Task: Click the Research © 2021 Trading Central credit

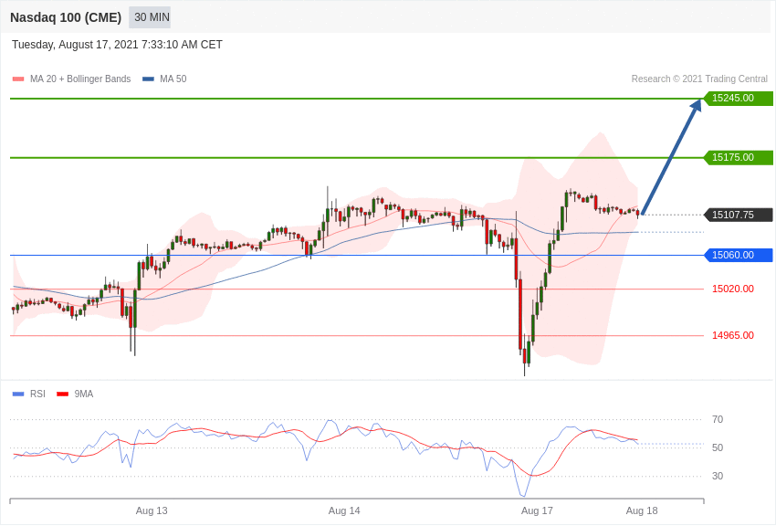Action: click(x=699, y=79)
